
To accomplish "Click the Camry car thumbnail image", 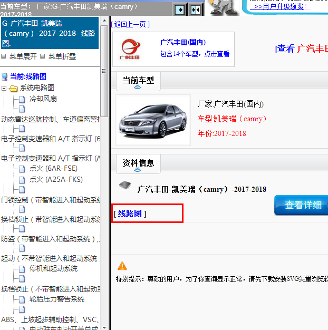I will pos(153,120).
